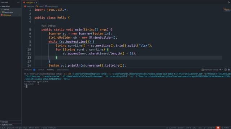Close the Hello.java editor tab

pos(36,3)
